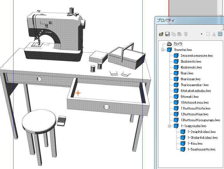Click the cube icon beside 1-4isu.lwo
This screenshot has height=169, width=224.
point(183,143)
